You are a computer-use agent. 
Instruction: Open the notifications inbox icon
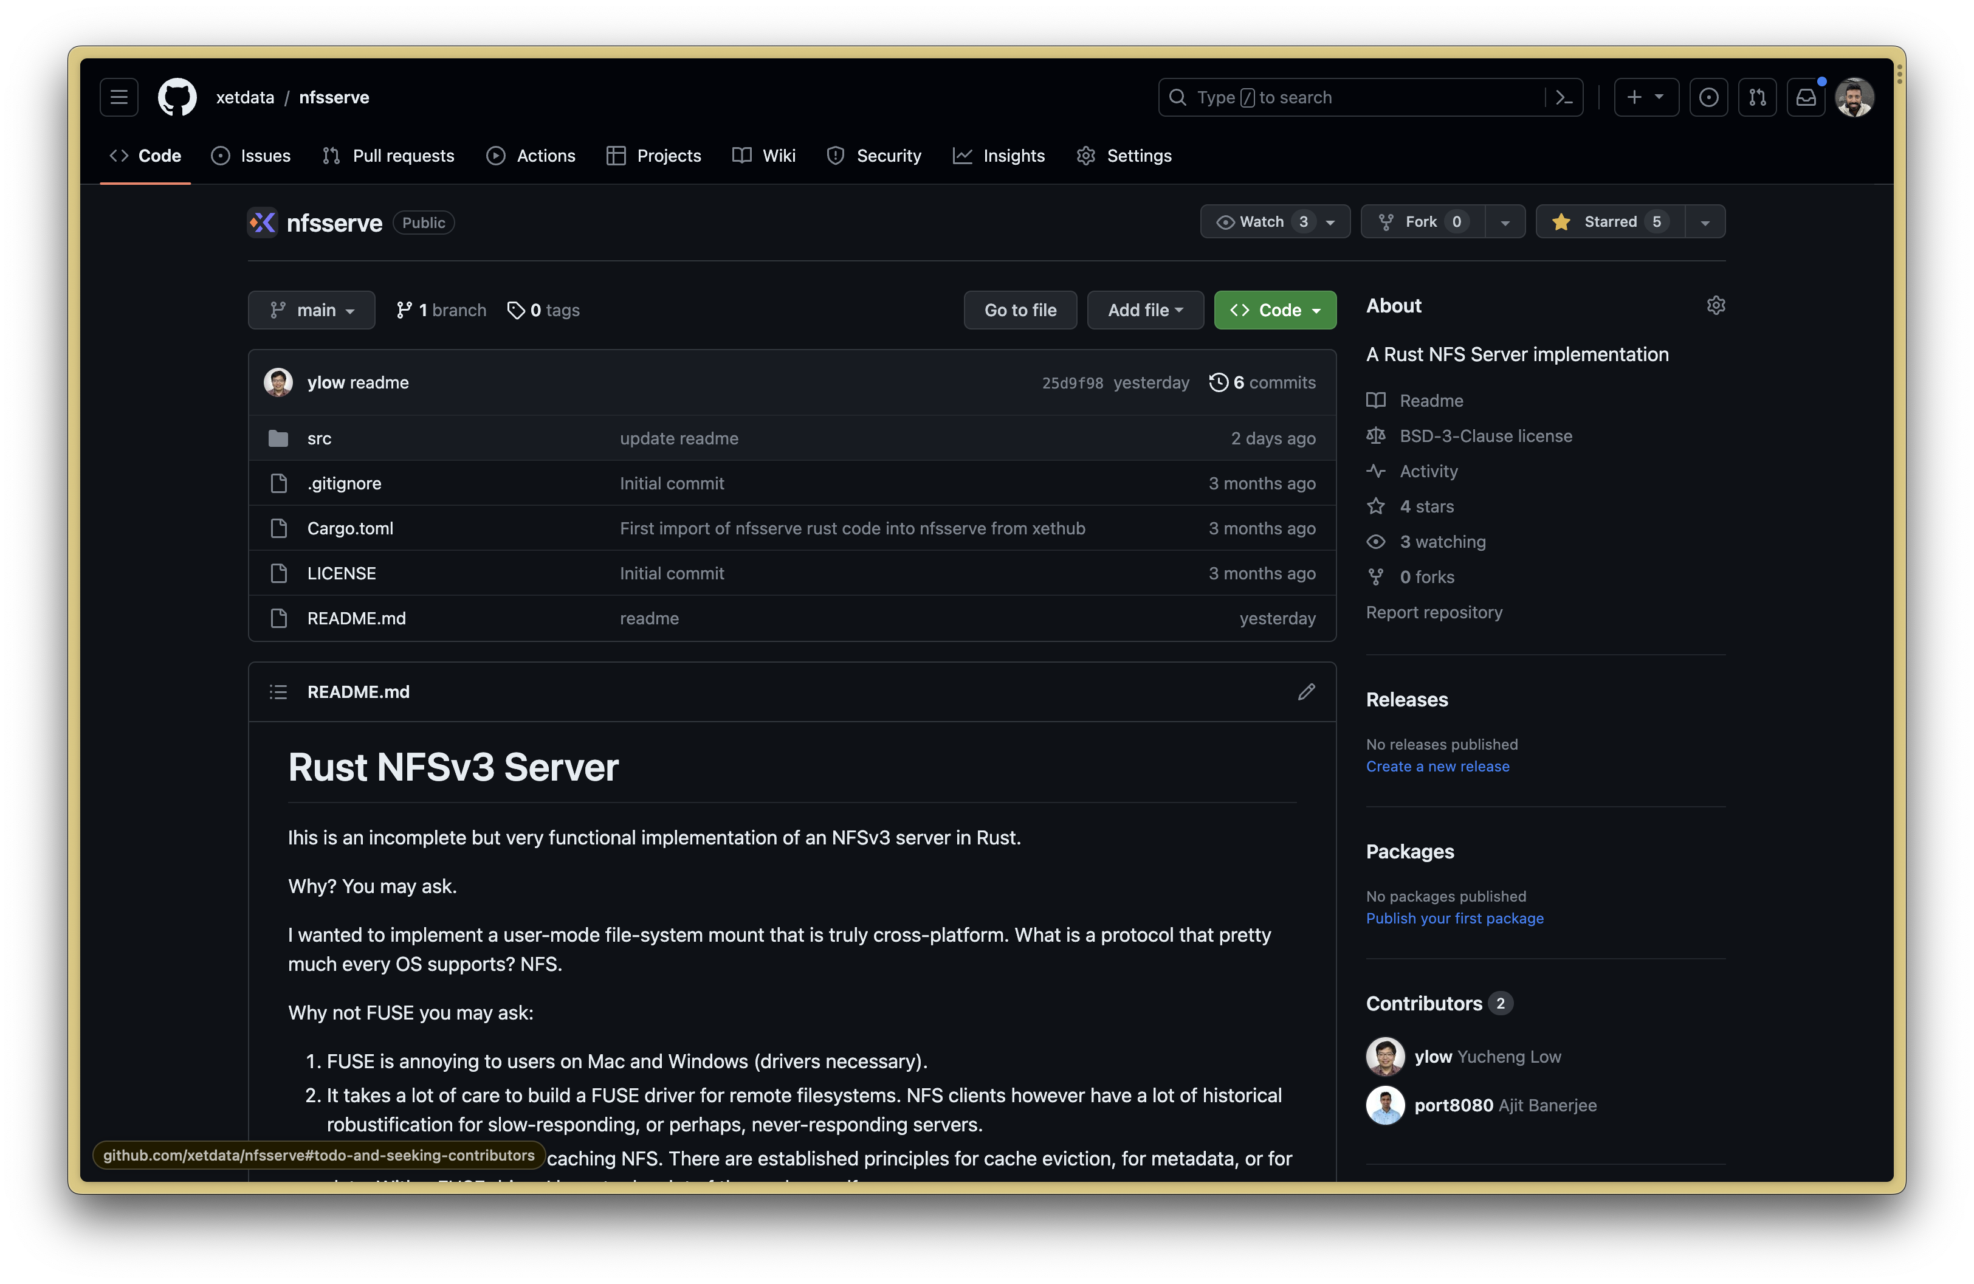(x=1806, y=97)
